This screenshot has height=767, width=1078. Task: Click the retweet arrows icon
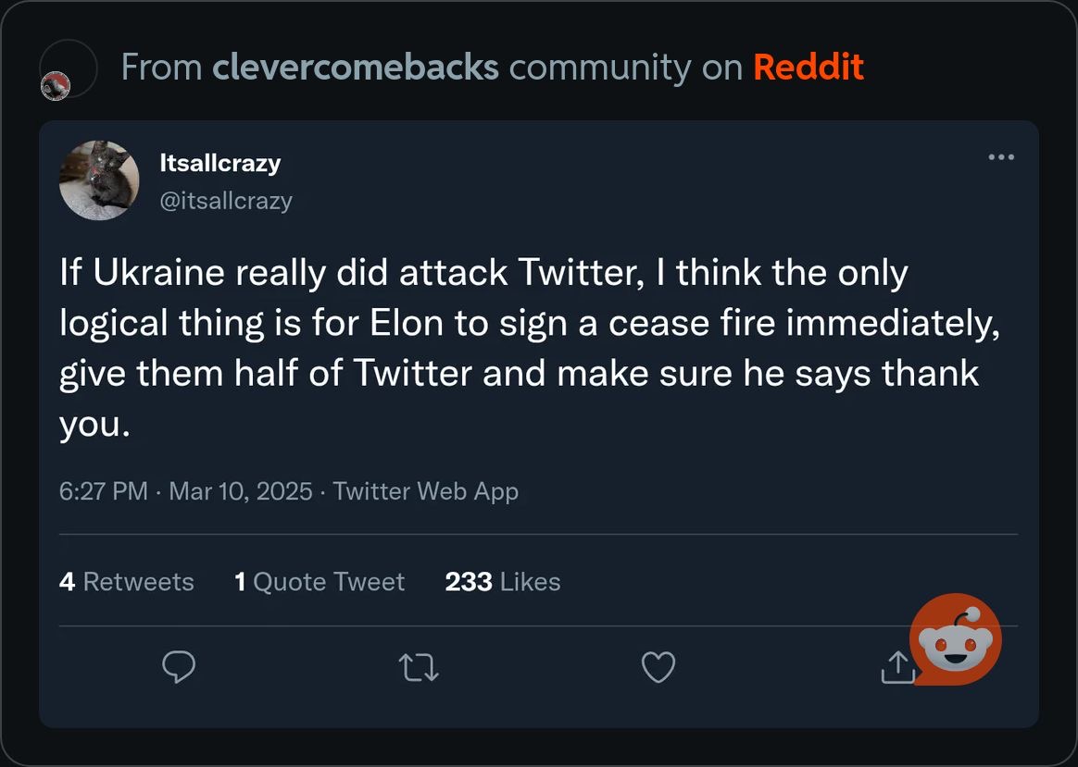tap(418, 666)
